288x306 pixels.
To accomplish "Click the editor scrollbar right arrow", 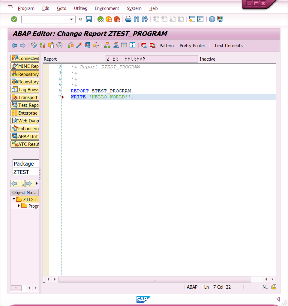I will [273, 279].
